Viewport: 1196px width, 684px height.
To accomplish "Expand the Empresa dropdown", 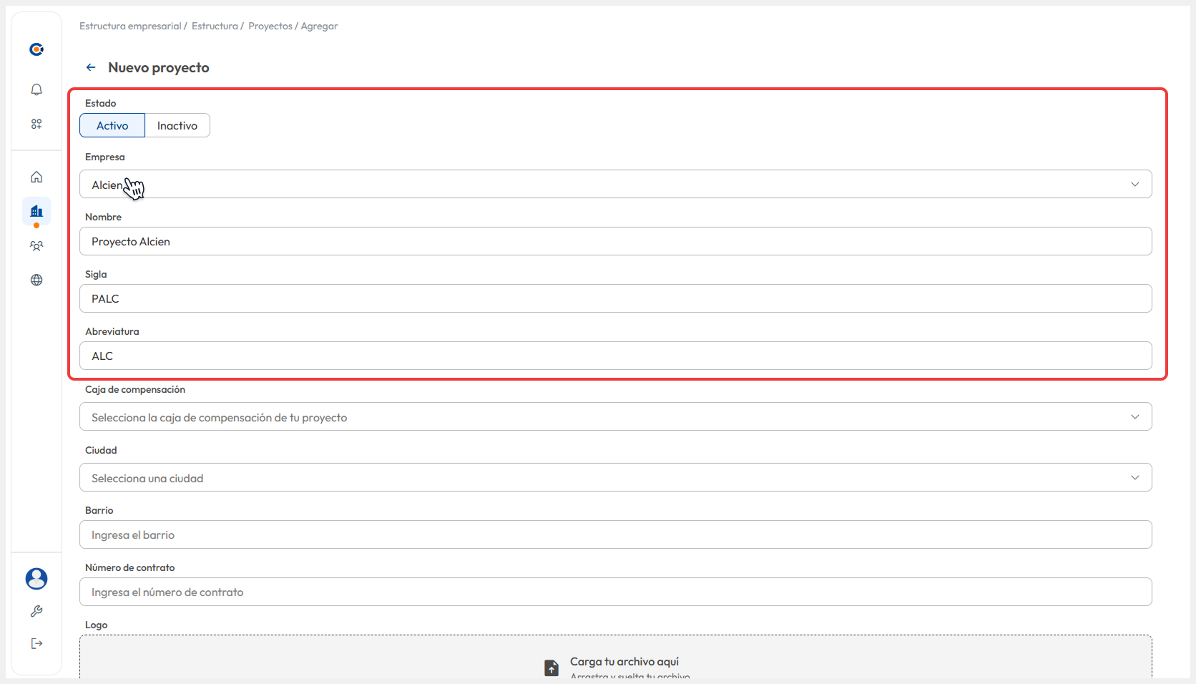I will (615, 184).
